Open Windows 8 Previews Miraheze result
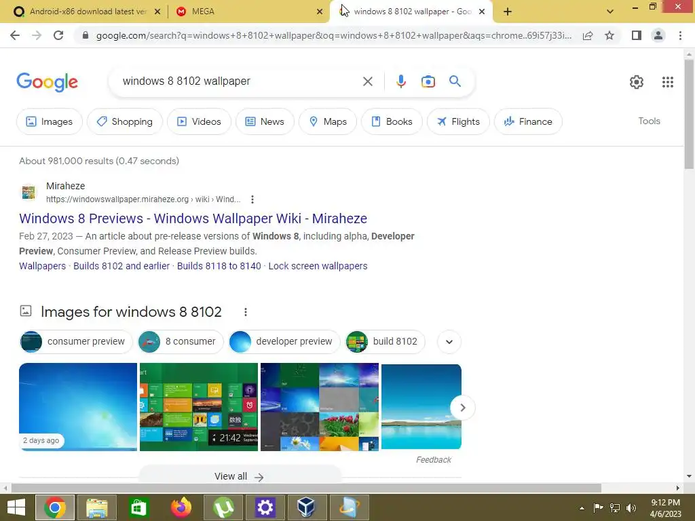The height and width of the screenshot is (521, 695). pos(193,218)
